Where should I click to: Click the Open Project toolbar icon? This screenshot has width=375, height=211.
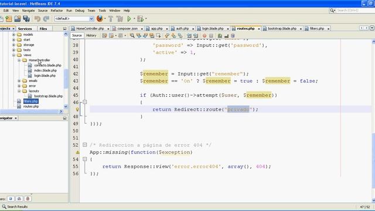[18, 19]
